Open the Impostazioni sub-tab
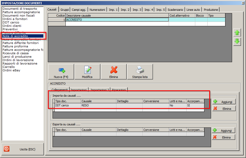246x158 pixels. tap(79, 90)
